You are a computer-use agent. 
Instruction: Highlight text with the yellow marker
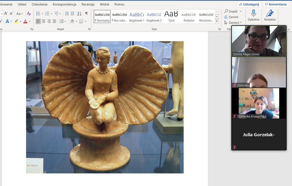[16, 22]
